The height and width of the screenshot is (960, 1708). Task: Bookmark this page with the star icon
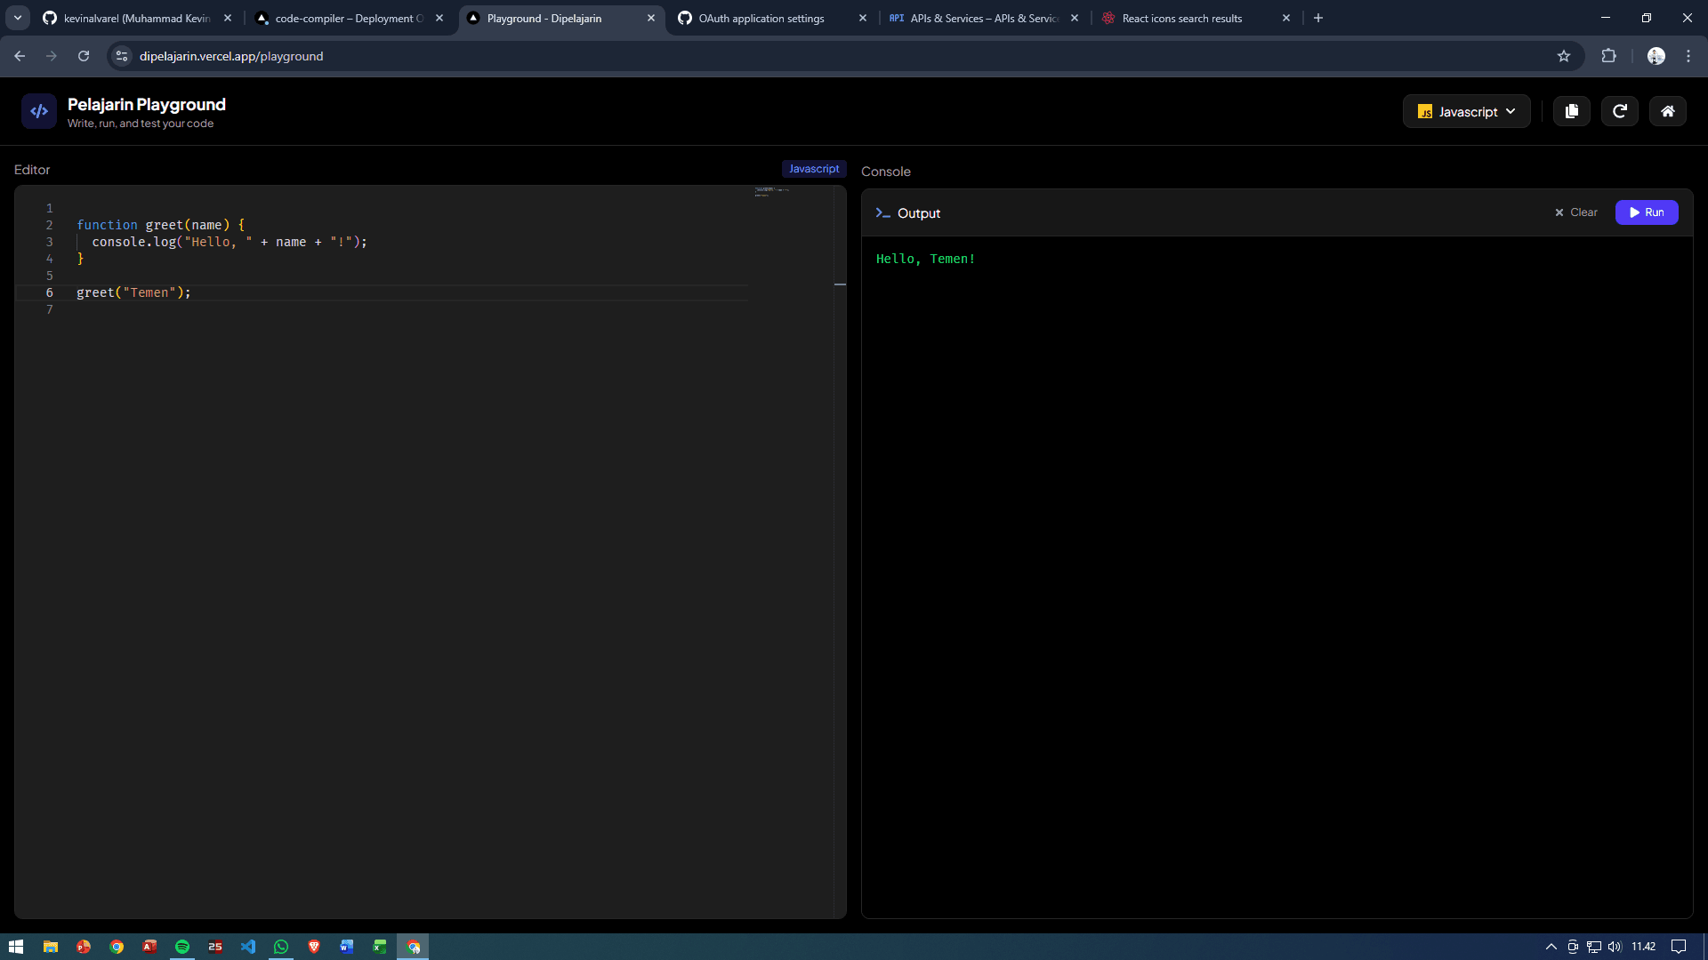(1565, 55)
